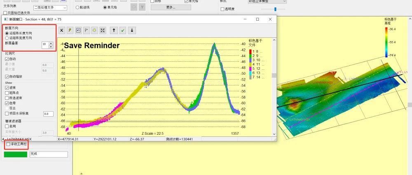Viewport: 412px width, 175px height.
Task: Click the 项目水深标高 value field
Action: 48,114
